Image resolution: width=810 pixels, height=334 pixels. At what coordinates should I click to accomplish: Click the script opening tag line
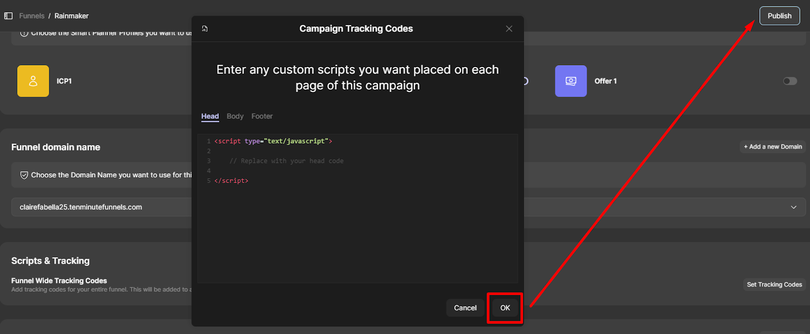273,141
